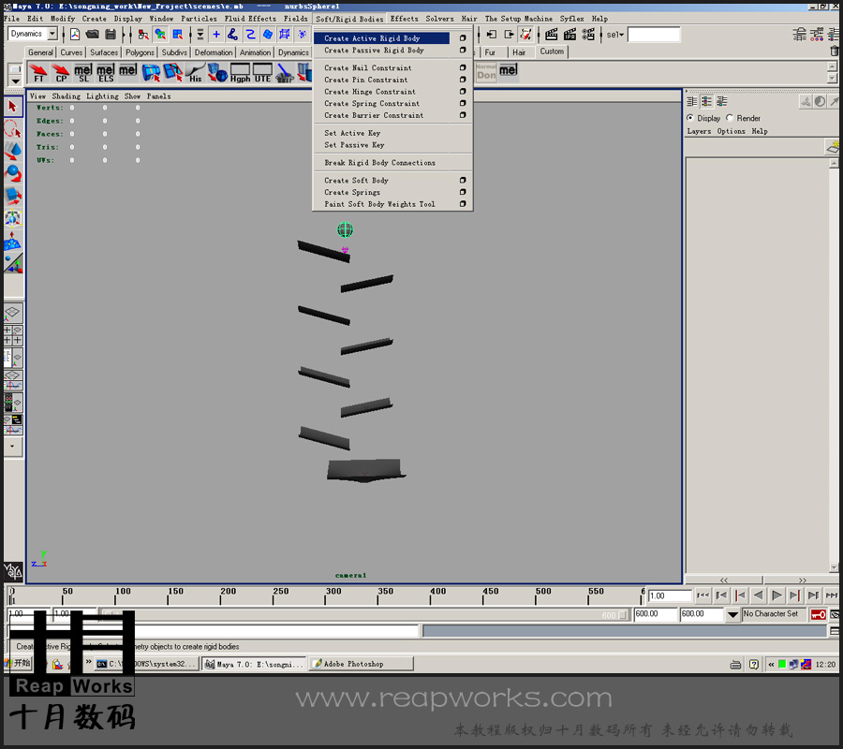Open the layer editor Options menu

[731, 131]
